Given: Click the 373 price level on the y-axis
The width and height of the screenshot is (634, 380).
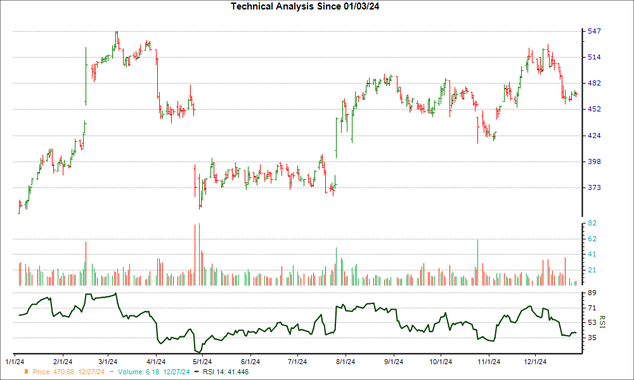Looking at the screenshot, I should 593,187.
